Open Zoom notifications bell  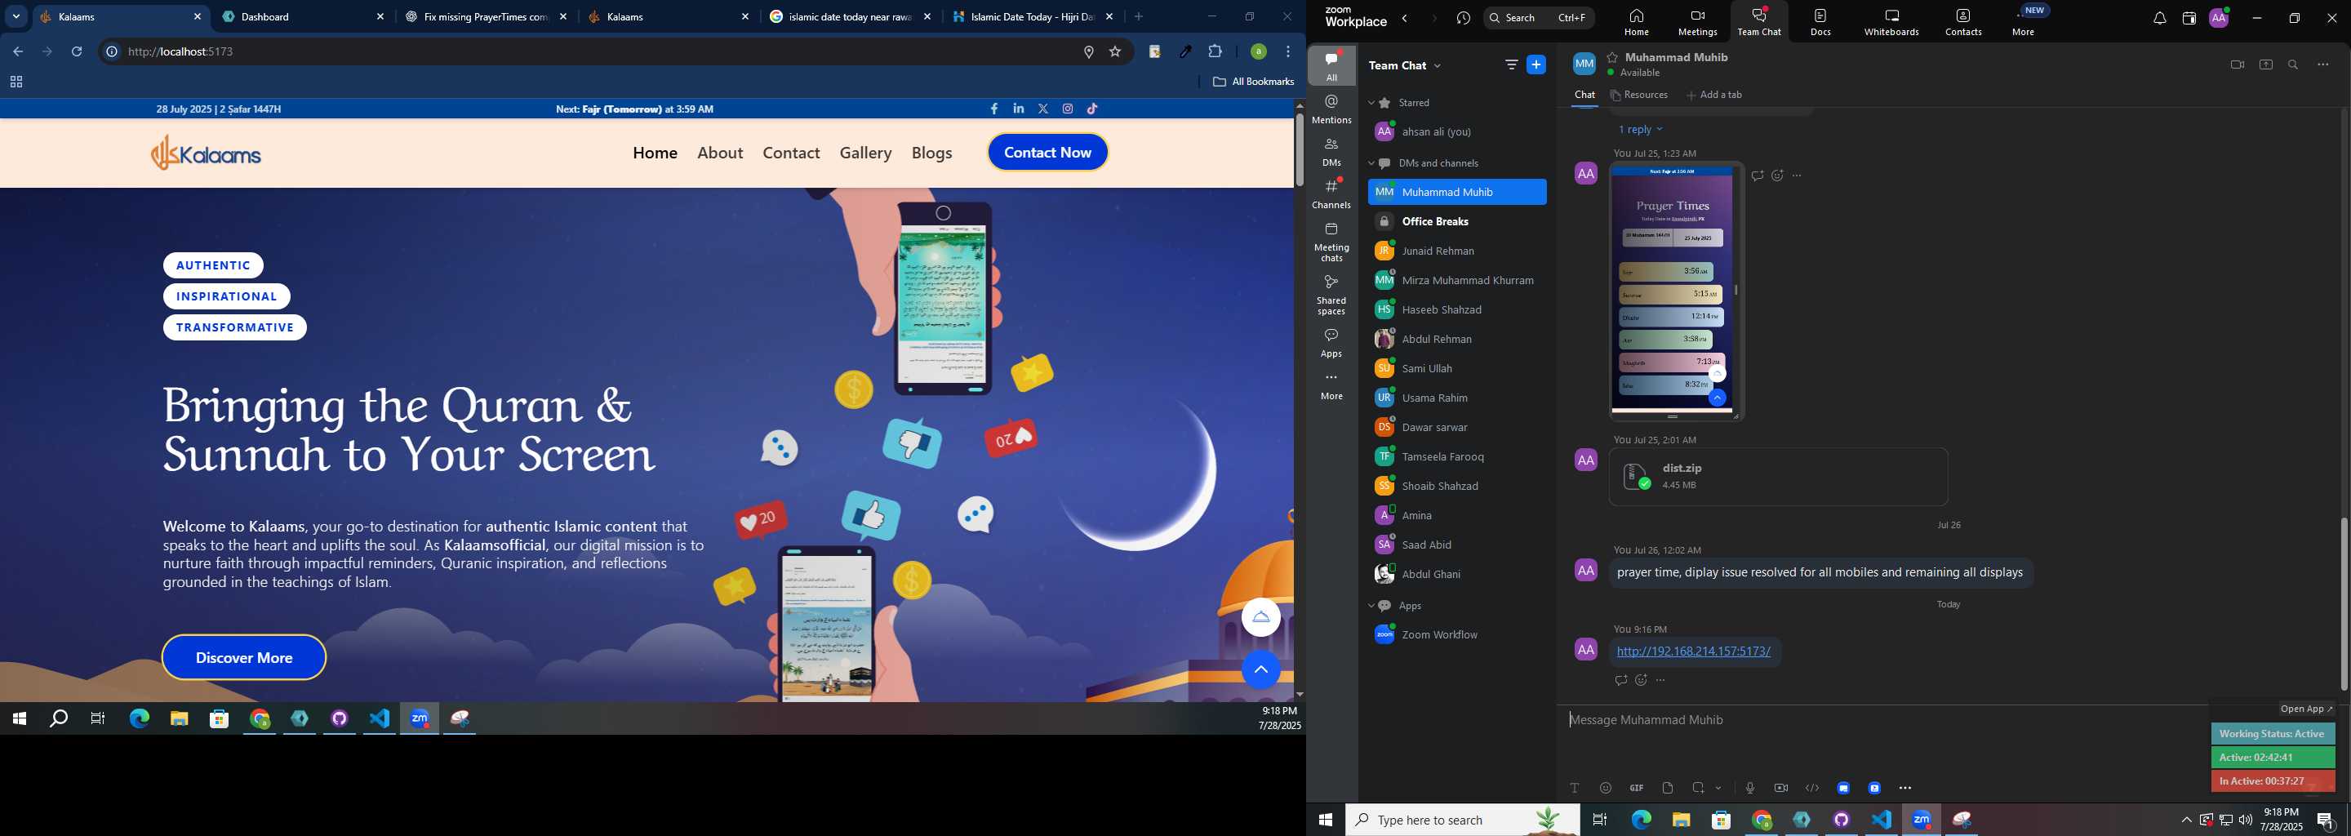2159,18
